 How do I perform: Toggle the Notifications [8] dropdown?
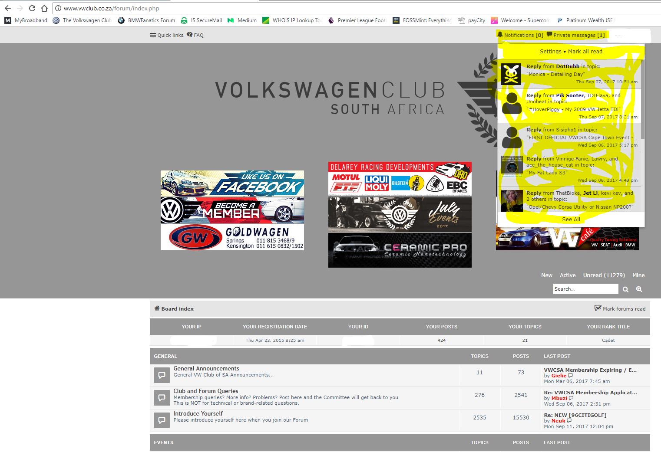520,35
